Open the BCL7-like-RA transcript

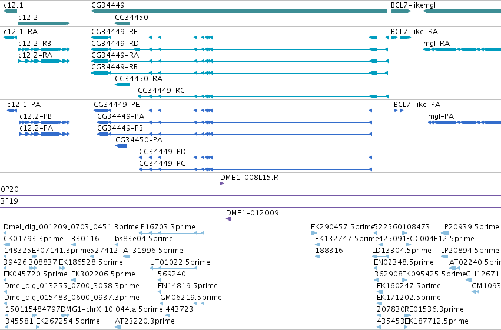point(401,38)
